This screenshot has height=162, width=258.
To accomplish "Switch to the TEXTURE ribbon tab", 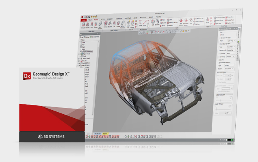I will pyautogui.click(x=158, y=17).
